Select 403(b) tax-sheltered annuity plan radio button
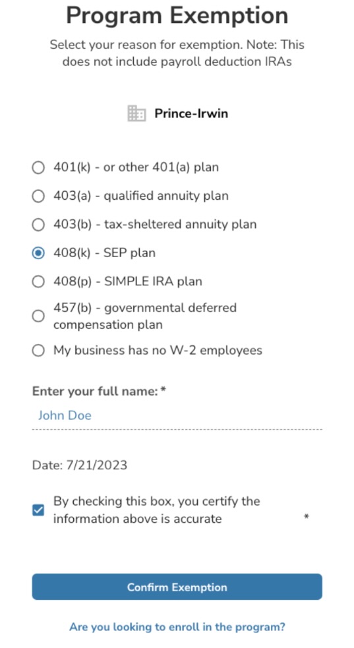The width and height of the screenshot is (354, 648). click(38, 225)
